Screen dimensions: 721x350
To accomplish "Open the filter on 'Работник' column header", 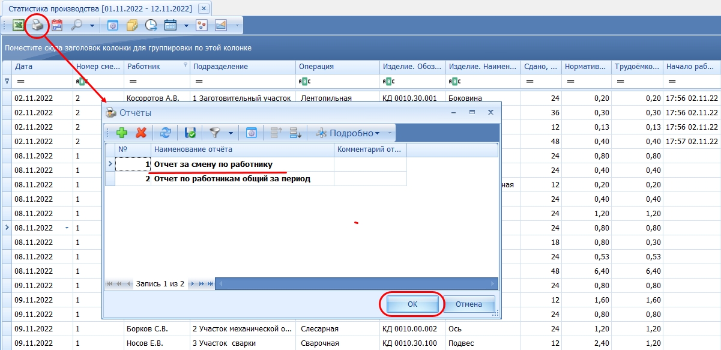I will pos(186,64).
